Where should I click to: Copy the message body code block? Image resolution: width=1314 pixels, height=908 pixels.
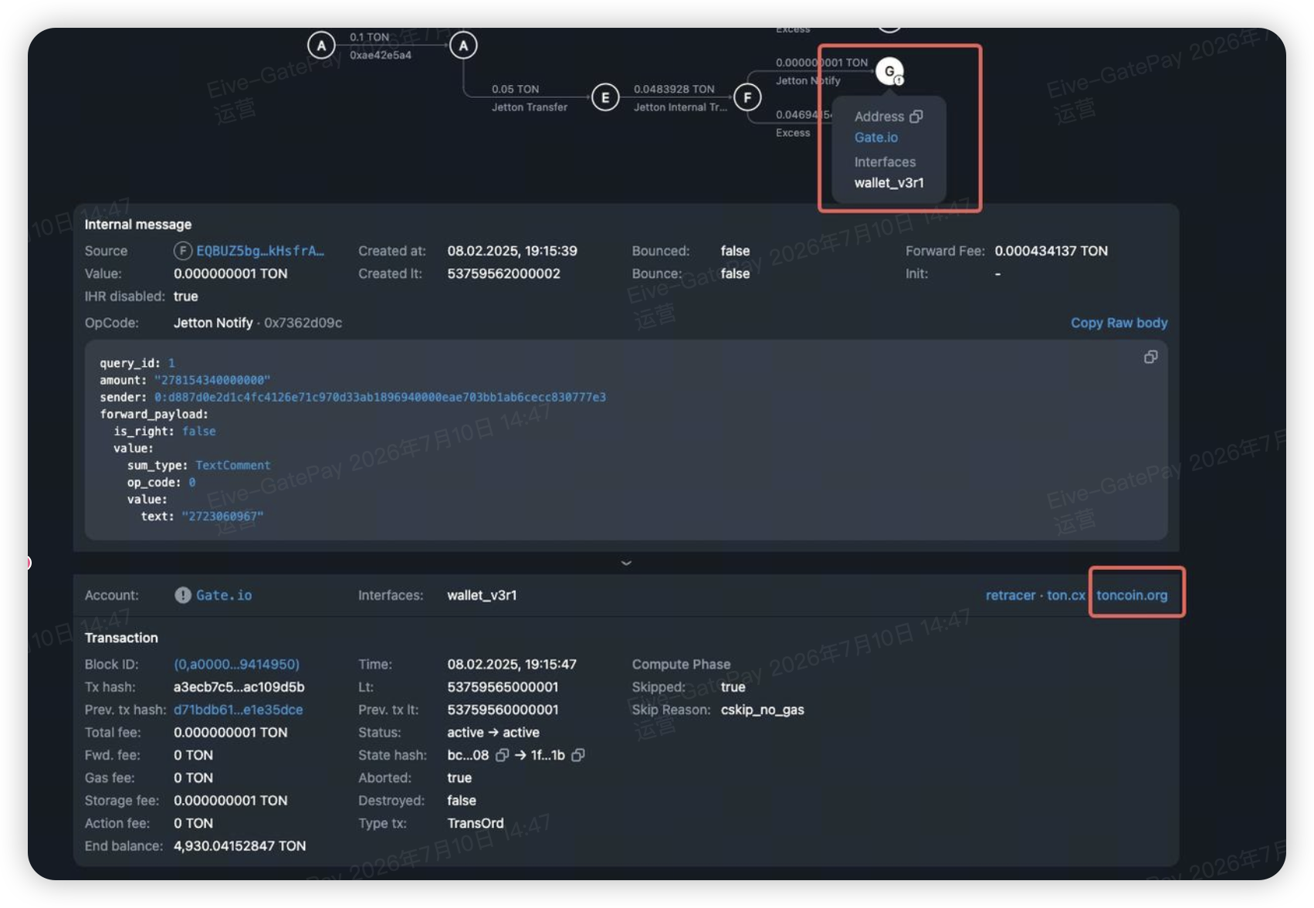(1150, 357)
